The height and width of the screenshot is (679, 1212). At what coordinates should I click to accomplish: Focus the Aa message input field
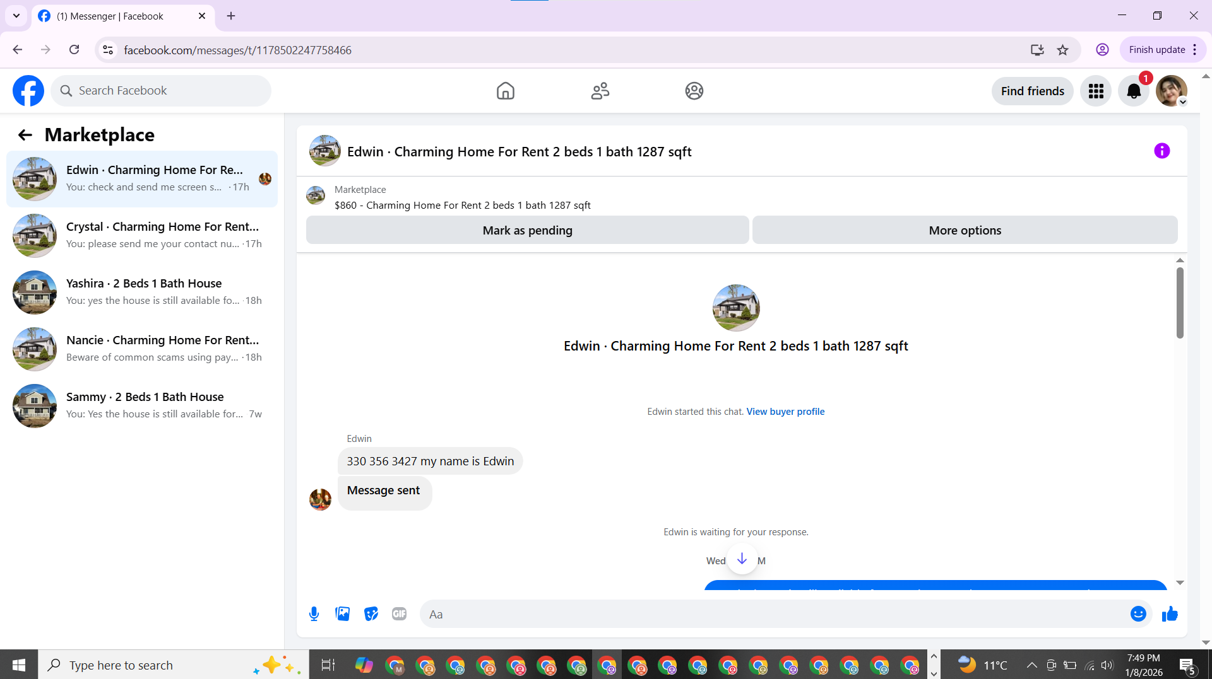776,614
